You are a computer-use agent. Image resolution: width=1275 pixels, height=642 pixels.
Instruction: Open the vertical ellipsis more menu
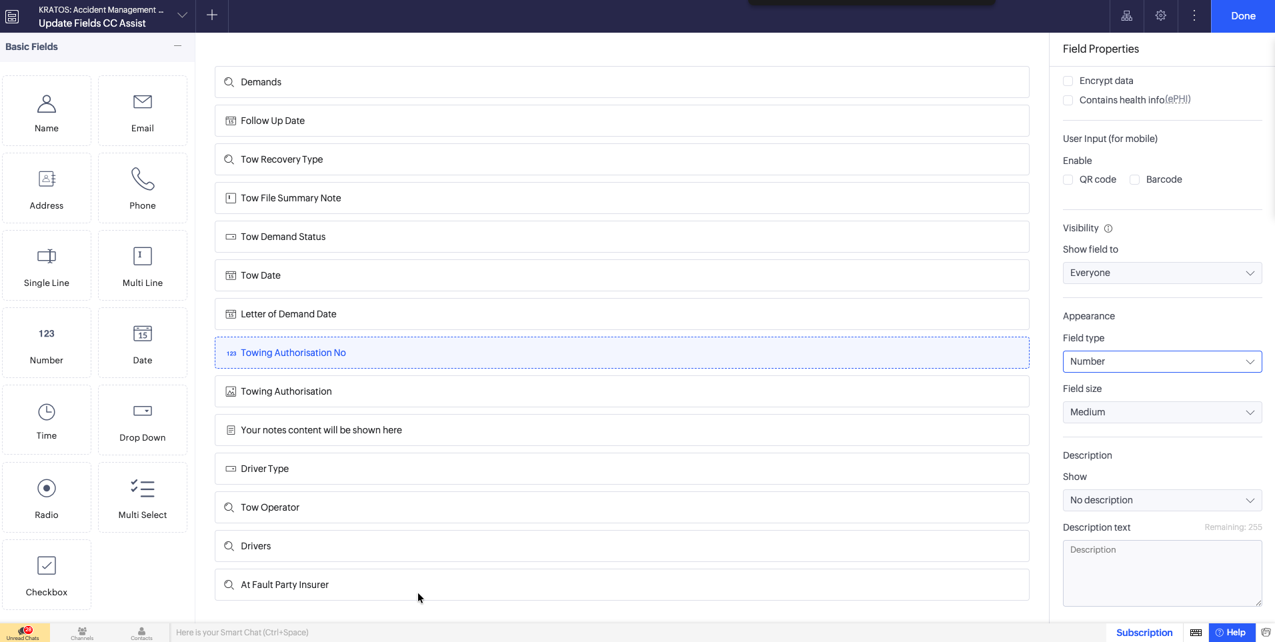pyautogui.click(x=1194, y=16)
